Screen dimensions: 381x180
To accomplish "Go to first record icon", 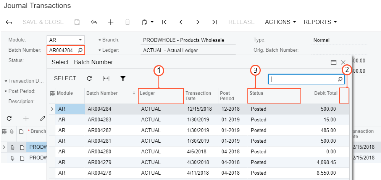I will (x=164, y=22).
